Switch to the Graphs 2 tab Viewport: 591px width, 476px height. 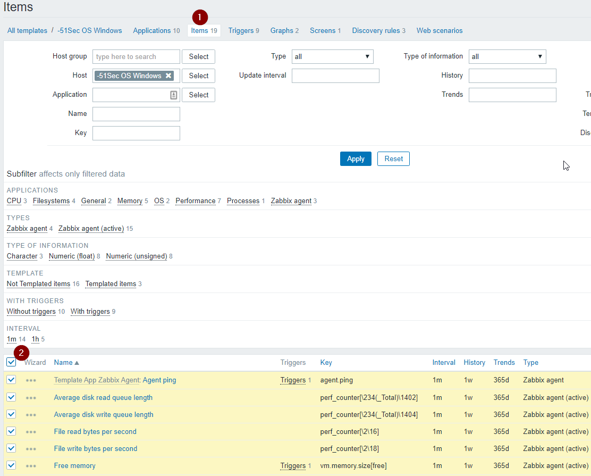click(x=284, y=30)
